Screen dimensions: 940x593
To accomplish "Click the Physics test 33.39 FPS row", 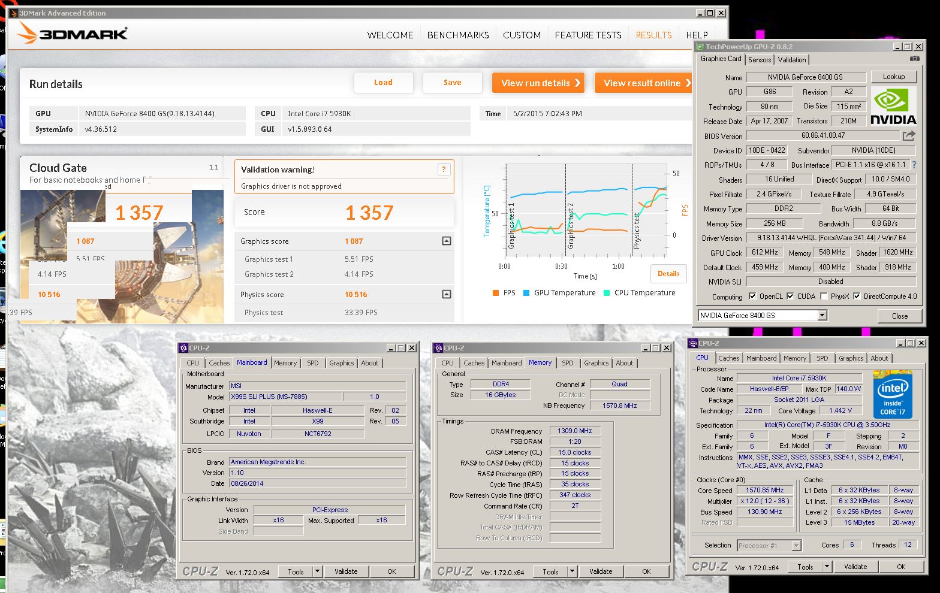I will 344,313.
